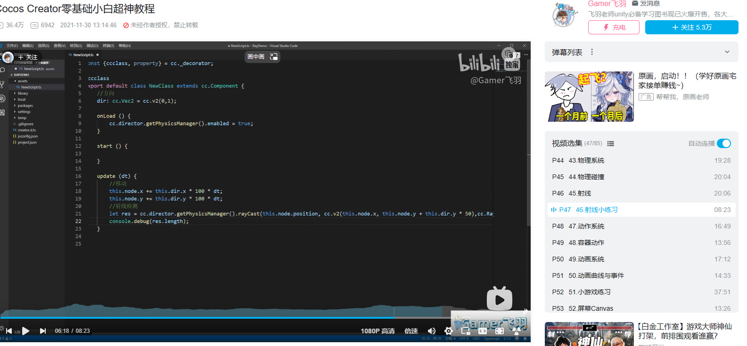Open the 编辑(E) menu in VS Code
Image resolution: width=747 pixels, height=346 pixels.
(x=28, y=46)
